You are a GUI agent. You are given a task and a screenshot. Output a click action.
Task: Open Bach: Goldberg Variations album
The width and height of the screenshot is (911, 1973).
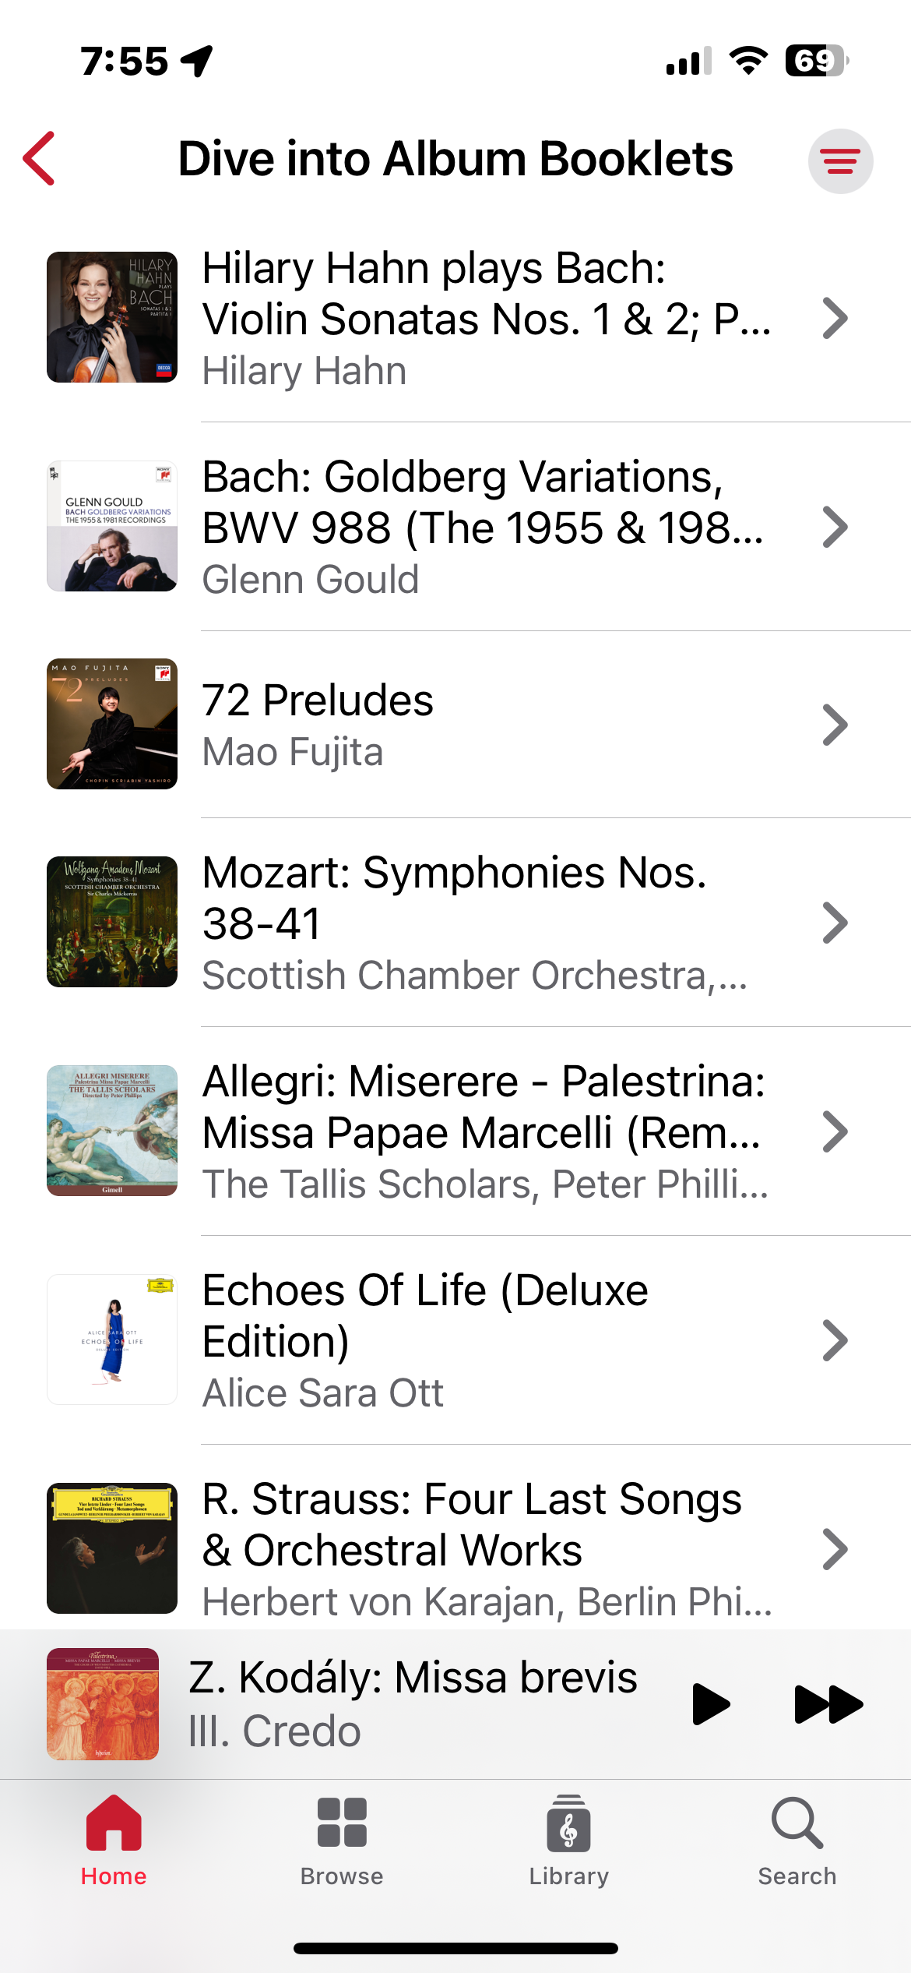coord(483,527)
